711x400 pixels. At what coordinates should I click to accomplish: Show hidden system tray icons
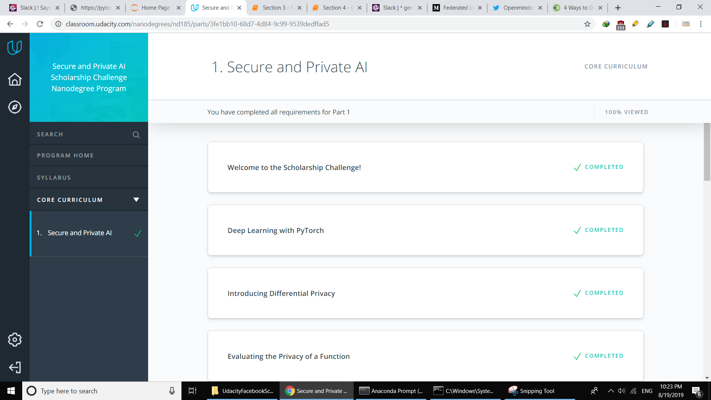[611, 391]
